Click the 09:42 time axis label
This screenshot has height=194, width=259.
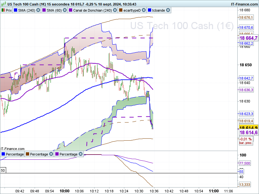tap(20, 191)
